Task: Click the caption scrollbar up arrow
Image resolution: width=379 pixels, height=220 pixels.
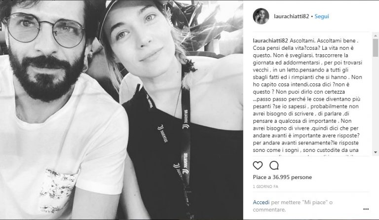Action: pyautogui.click(x=376, y=36)
